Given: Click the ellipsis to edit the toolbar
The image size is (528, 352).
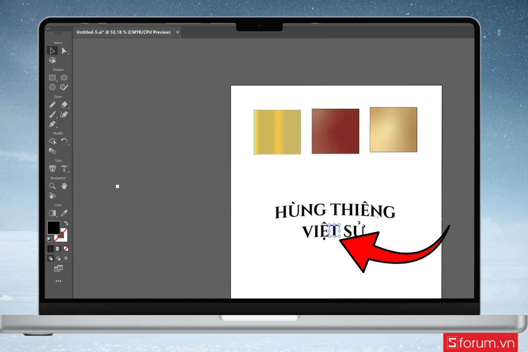Looking at the screenshot, I should click(58, 281).
